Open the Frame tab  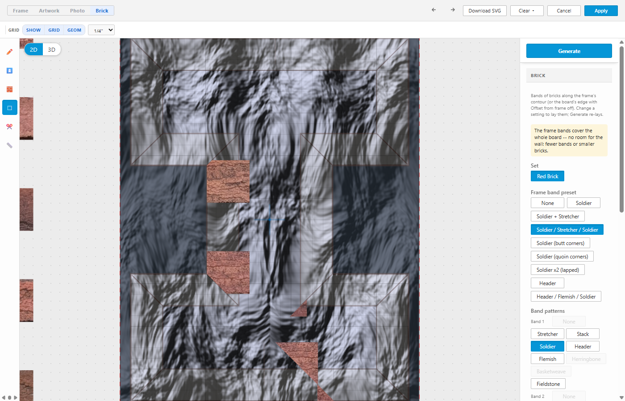(21, 11)
